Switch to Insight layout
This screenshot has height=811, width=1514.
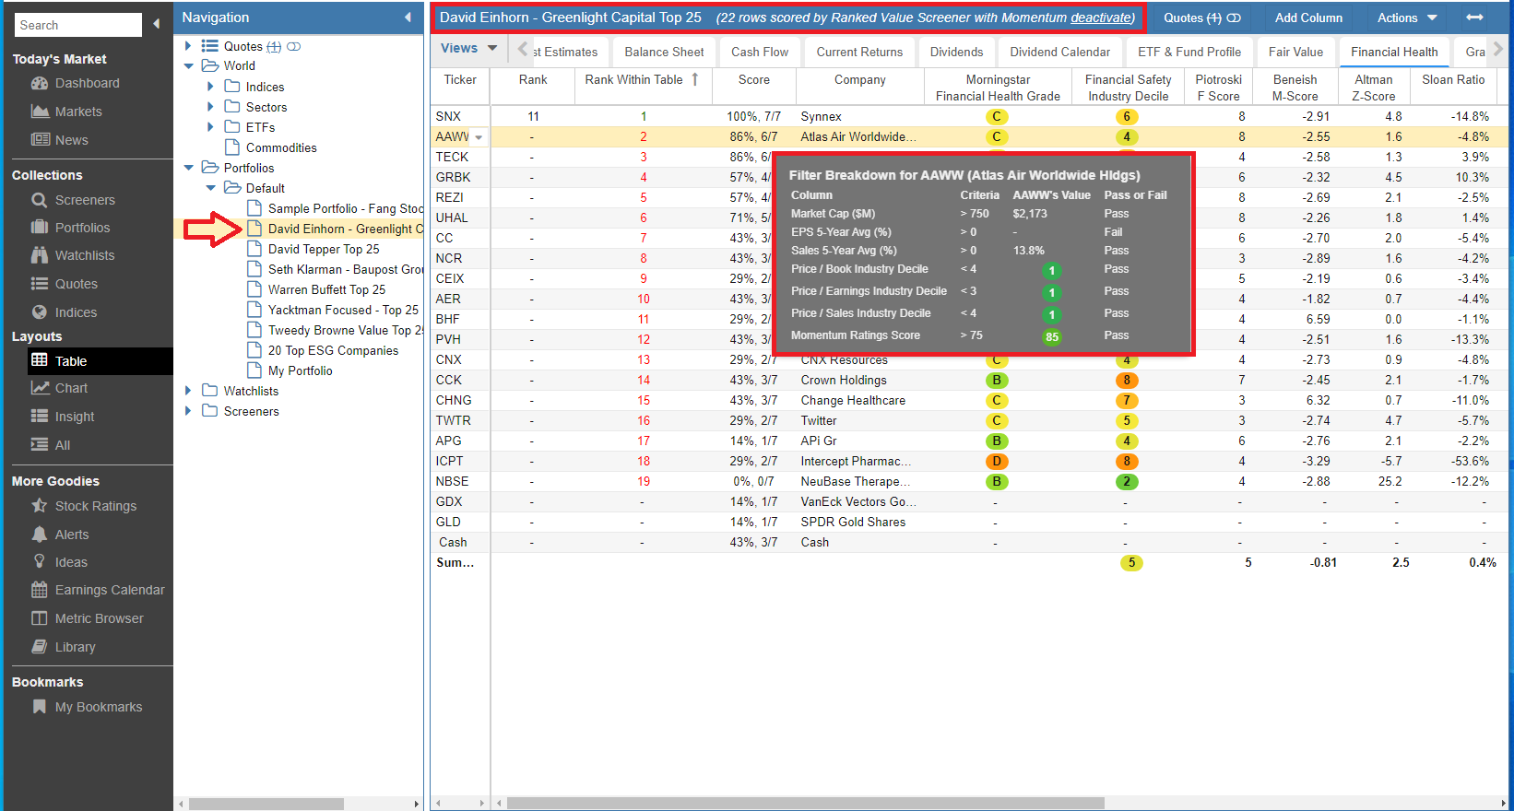[x=75, y=417]
